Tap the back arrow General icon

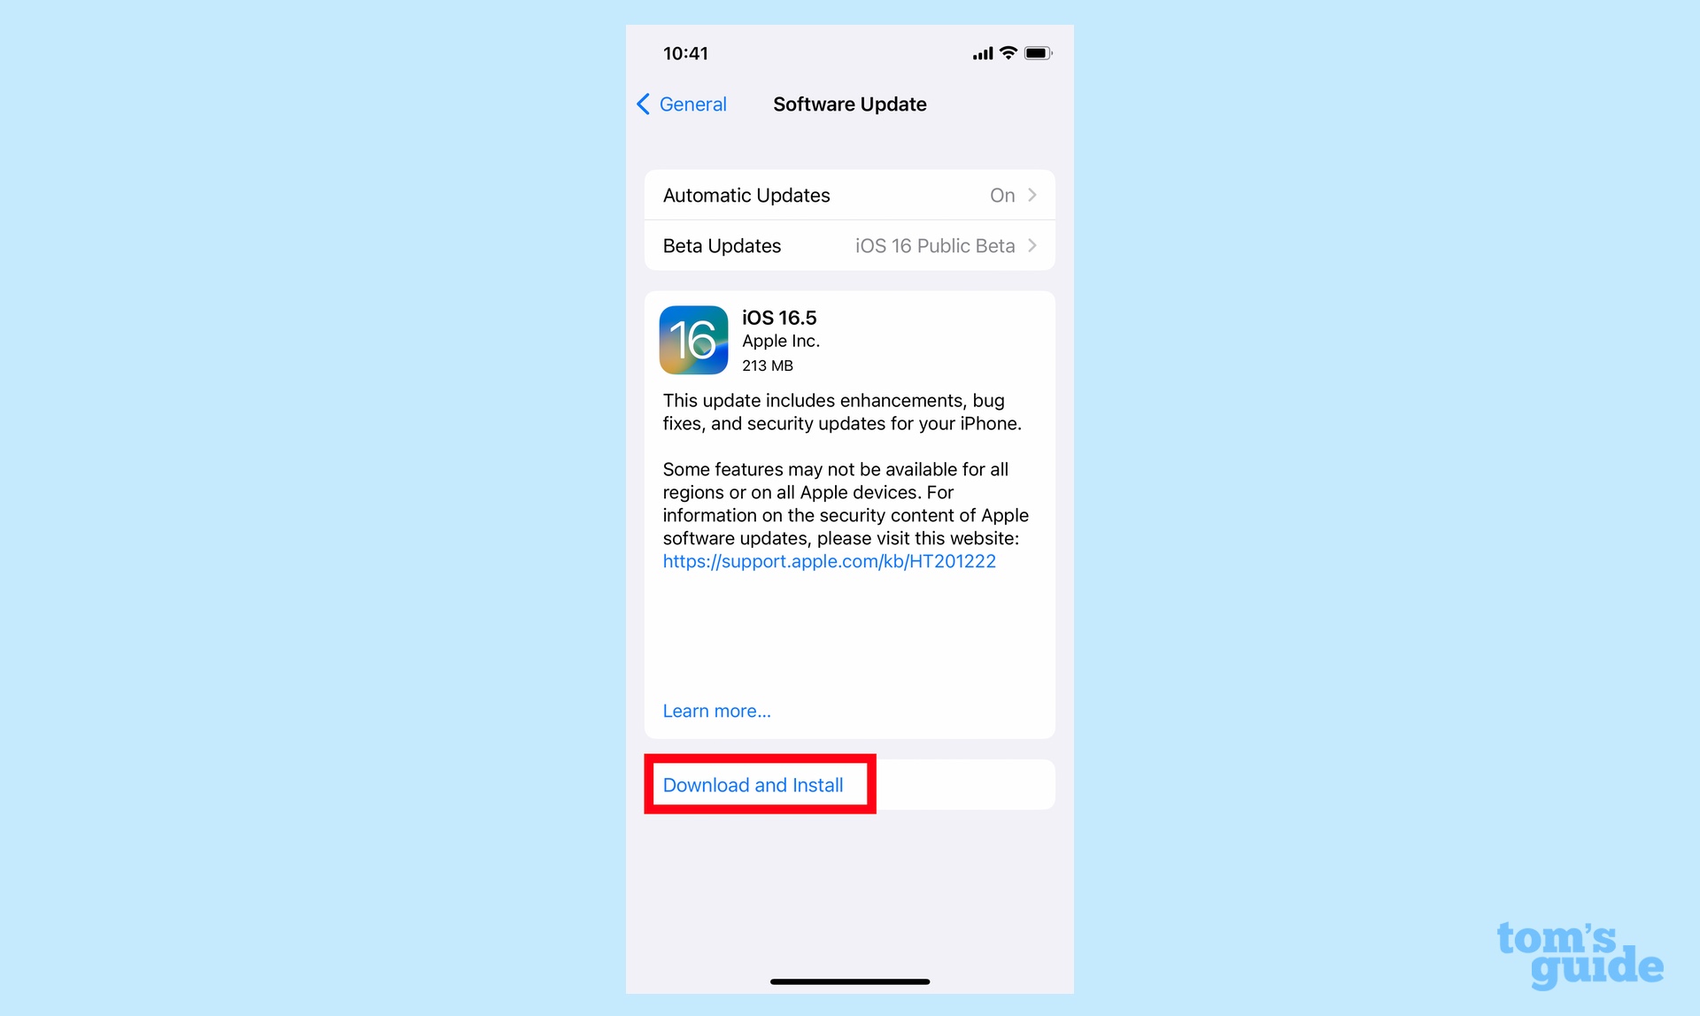coord(680,103)
